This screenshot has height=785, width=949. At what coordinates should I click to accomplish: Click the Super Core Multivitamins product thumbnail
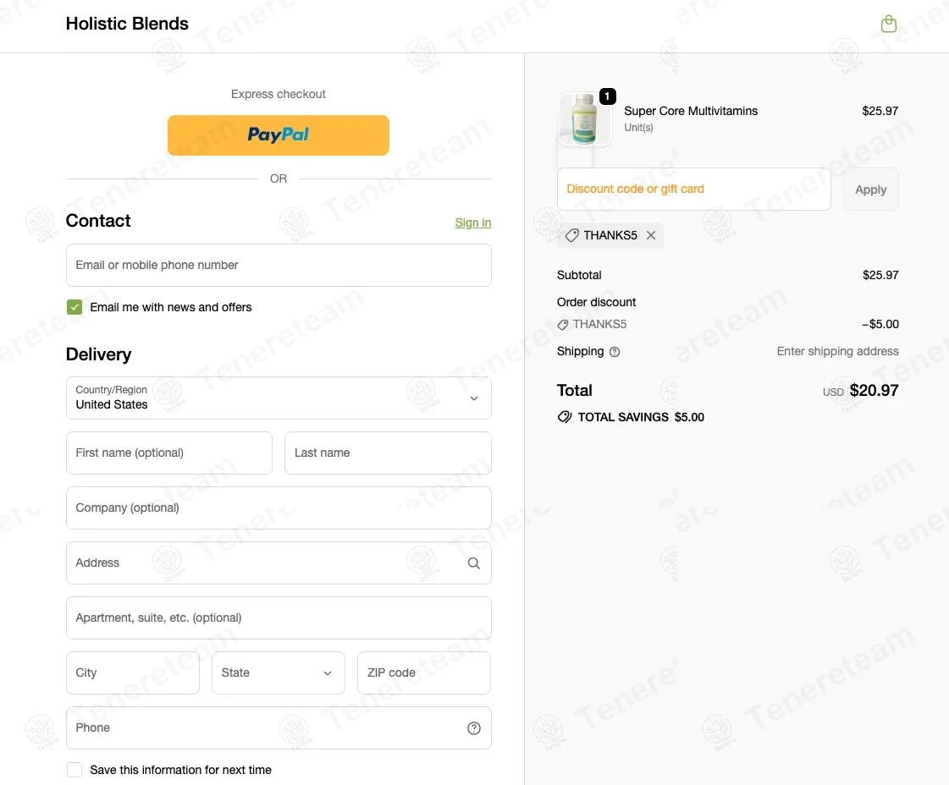pyautogui.click(x=584, y=119)
